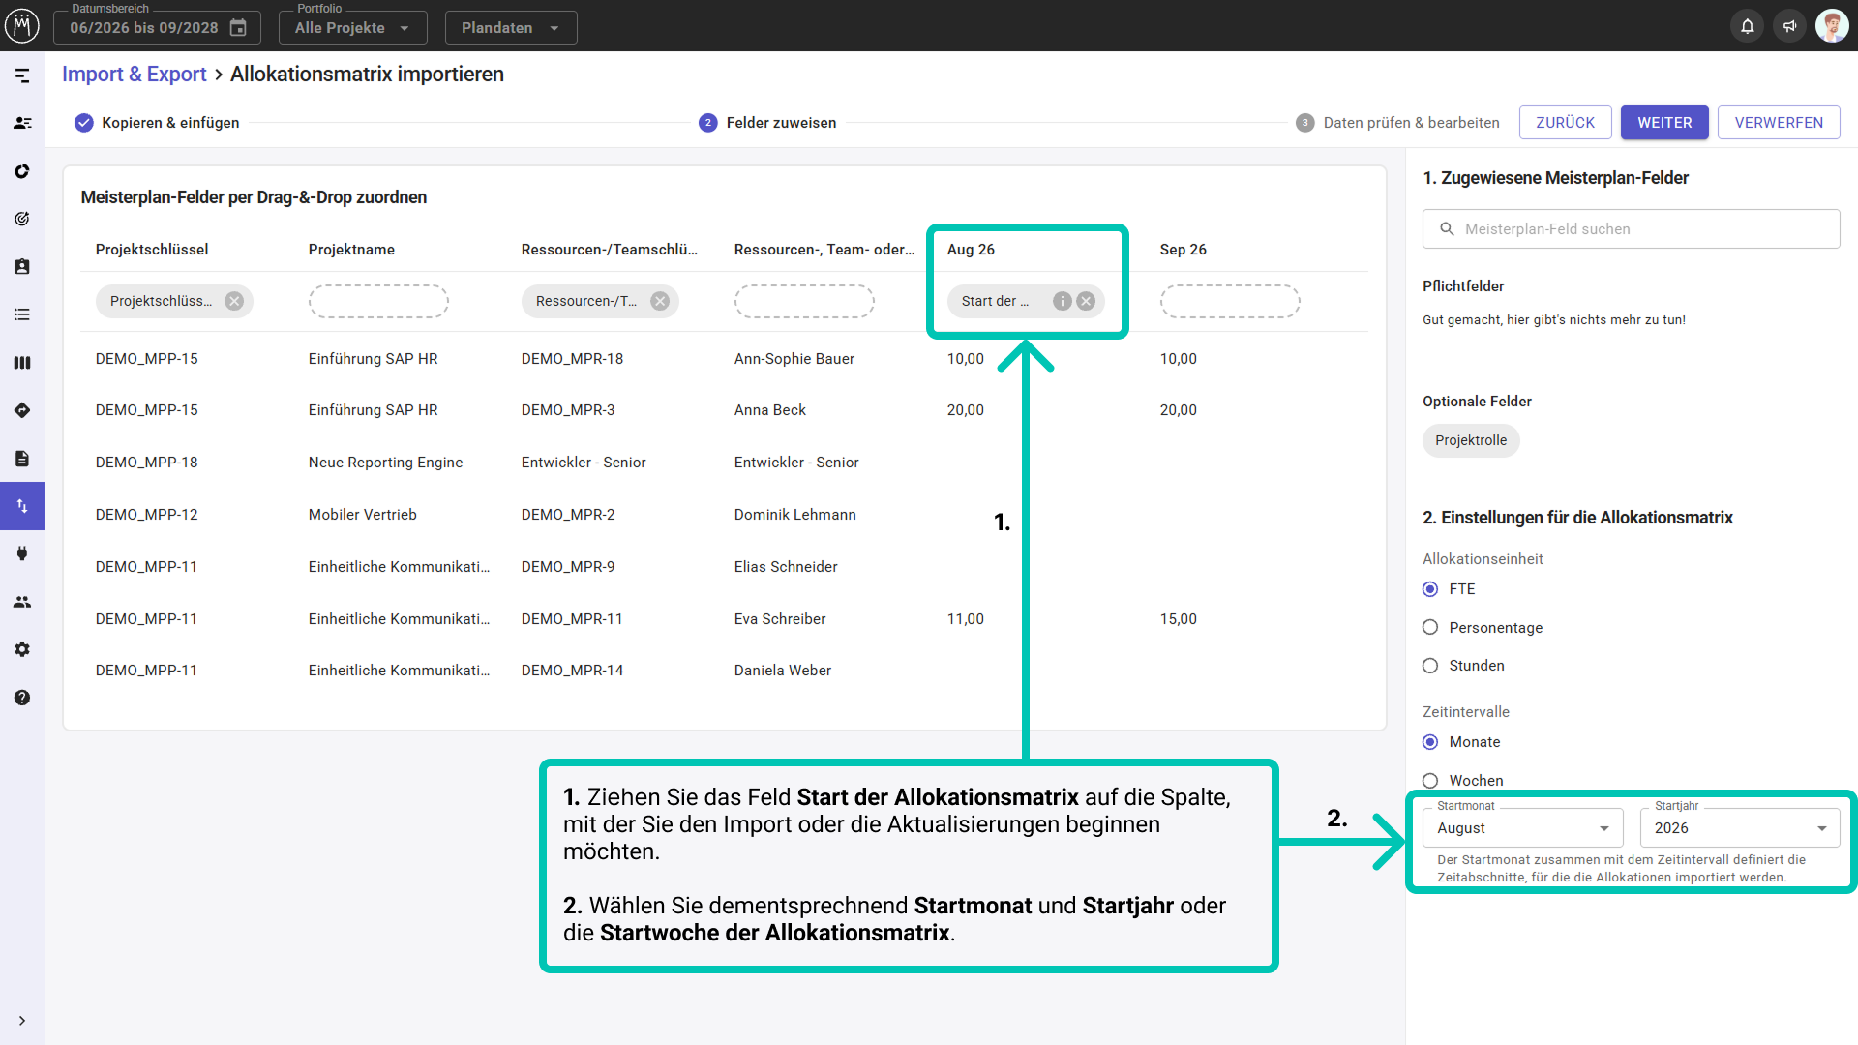Open the Plandaten dropdown
Screen dimensions: 1858x1045
(x=511, y=27)
